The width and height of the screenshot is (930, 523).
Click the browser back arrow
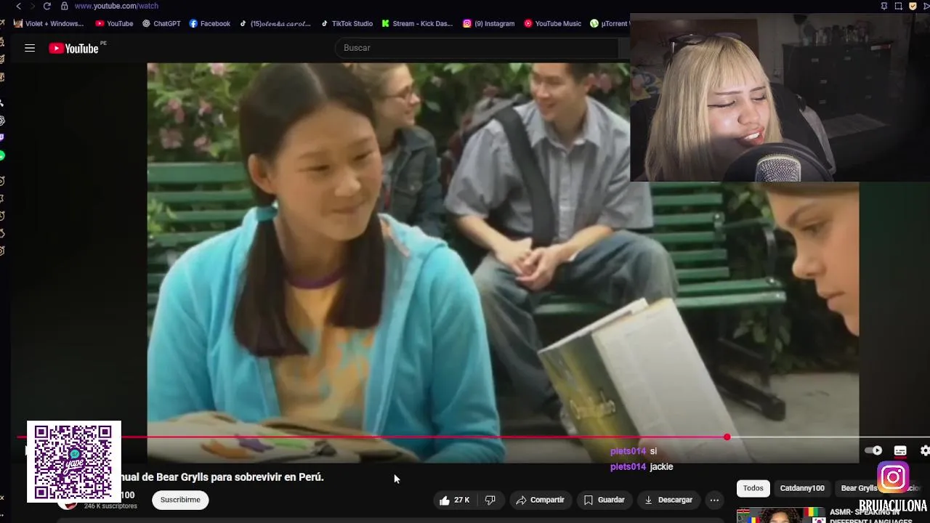point(18,6)
